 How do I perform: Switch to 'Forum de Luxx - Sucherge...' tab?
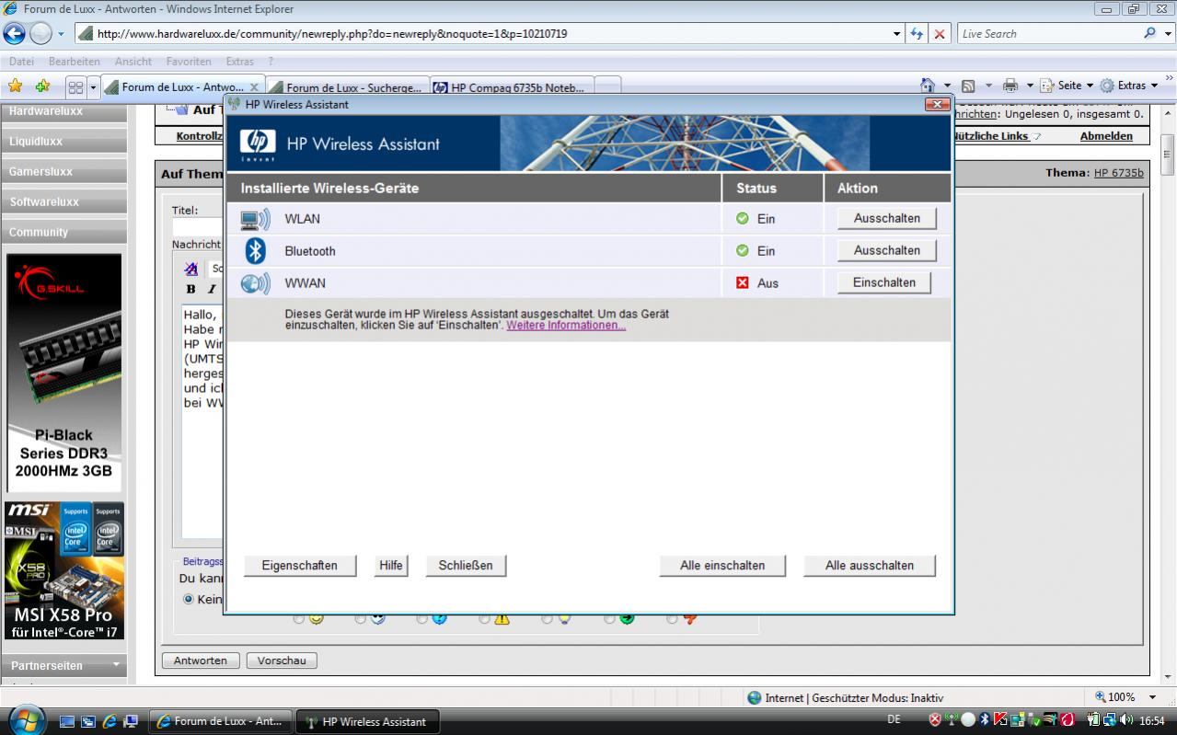(349, 88)
